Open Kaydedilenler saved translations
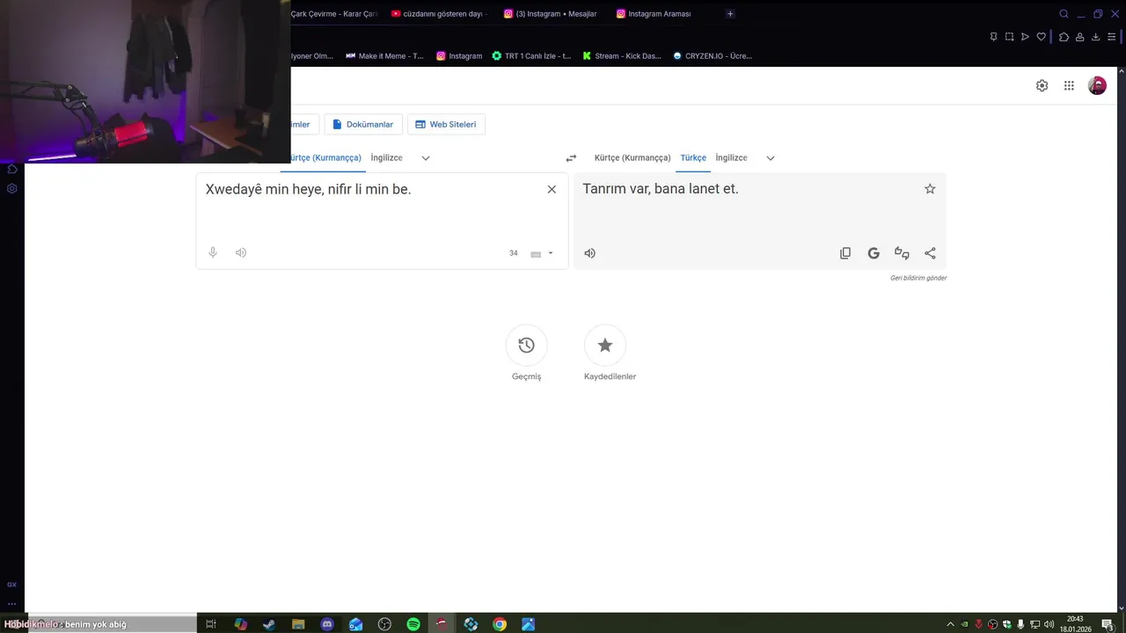1126x633 pixels. [x=610, y=353]
